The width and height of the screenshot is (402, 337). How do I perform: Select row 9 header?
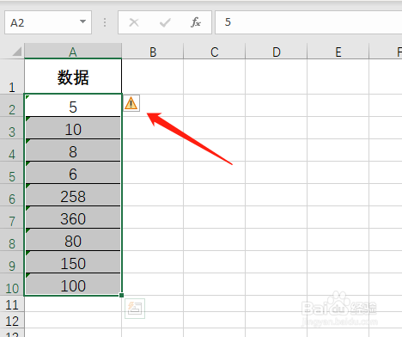[x=12, y=262]
